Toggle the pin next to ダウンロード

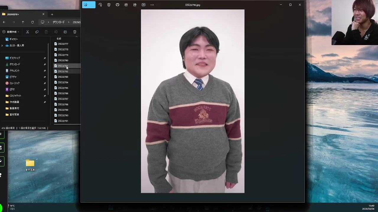(45, 64)
